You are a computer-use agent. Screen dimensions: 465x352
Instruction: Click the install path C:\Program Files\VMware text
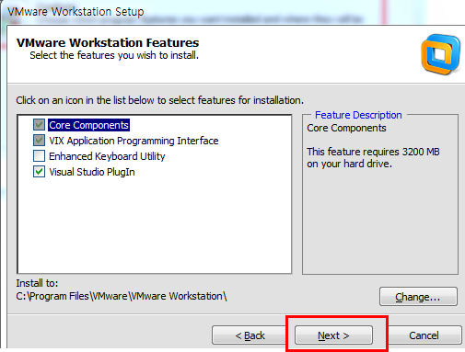(122, 296)
